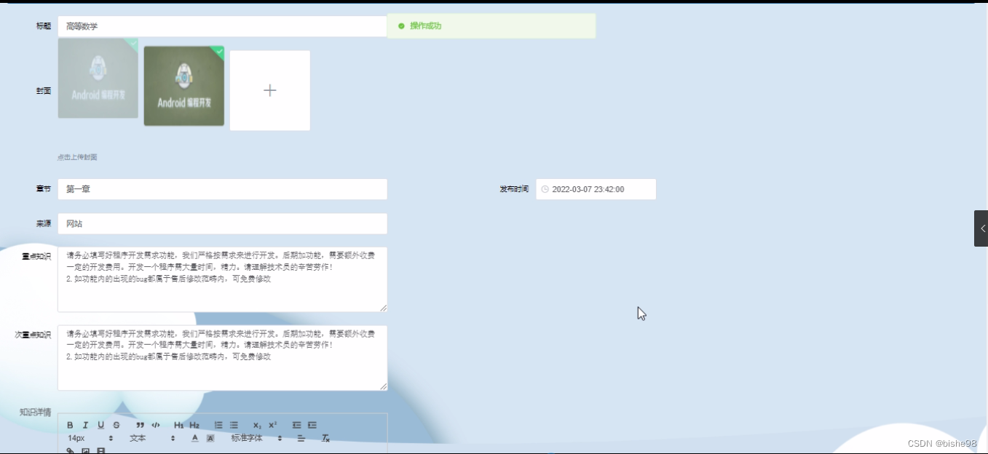Expand the collapsed panel at right edge
Image resolution: width=988 pixels, height=454 pixels.
982,228
